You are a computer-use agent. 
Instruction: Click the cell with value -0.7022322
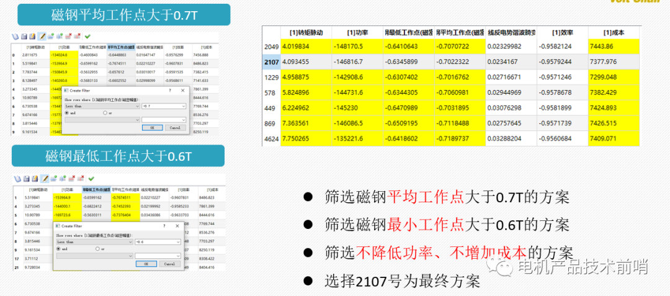(460, 62)
